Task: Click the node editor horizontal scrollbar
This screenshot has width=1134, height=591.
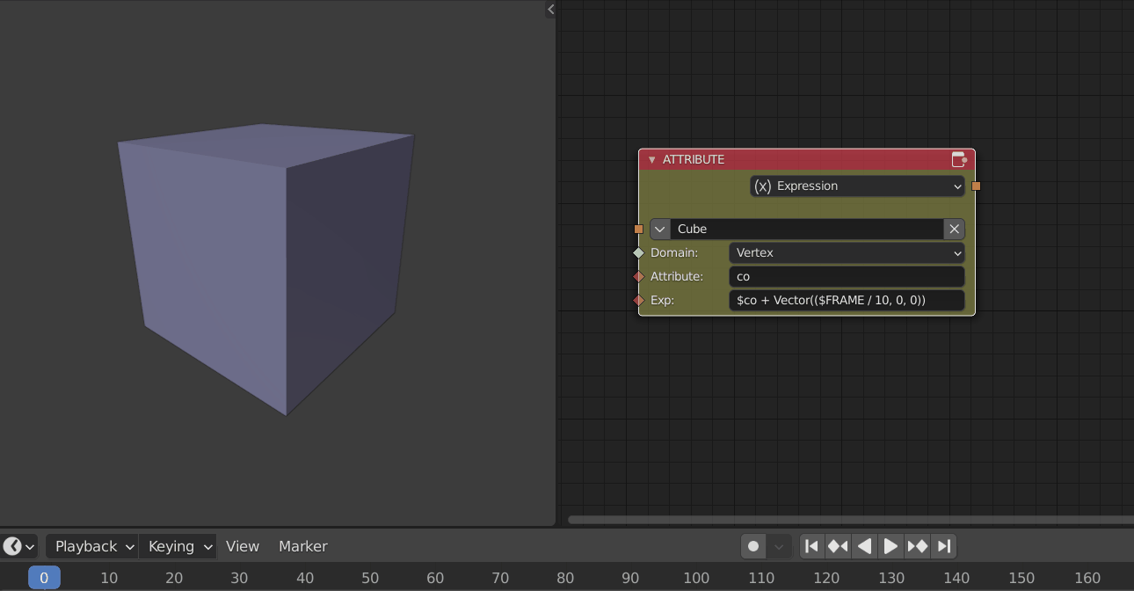Action: 850,520
